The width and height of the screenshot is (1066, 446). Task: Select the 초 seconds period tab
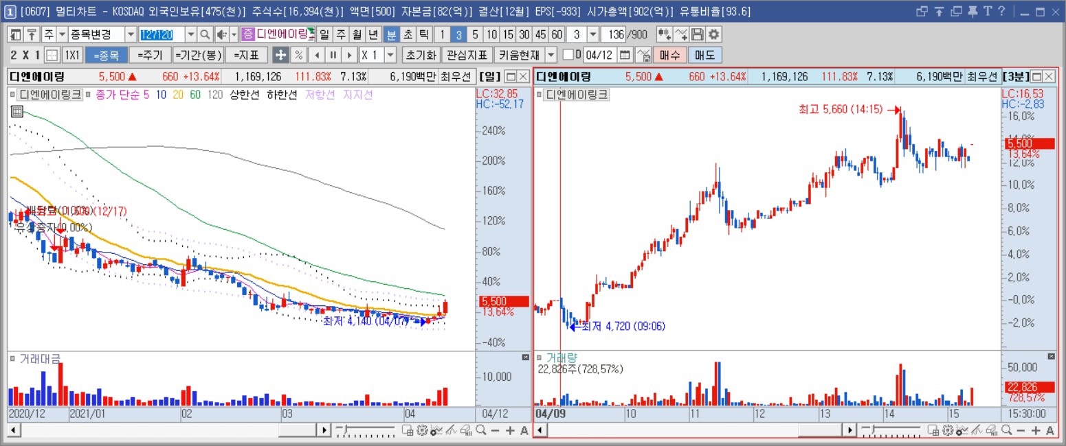click(x=408, y=35)
